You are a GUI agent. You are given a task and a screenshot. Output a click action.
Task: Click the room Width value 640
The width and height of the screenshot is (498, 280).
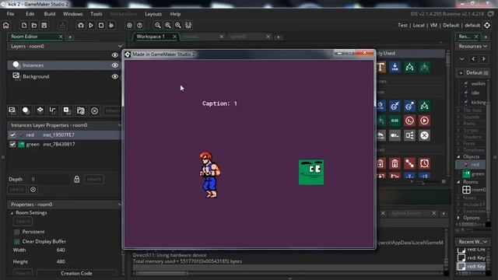(x=61, y=250)
